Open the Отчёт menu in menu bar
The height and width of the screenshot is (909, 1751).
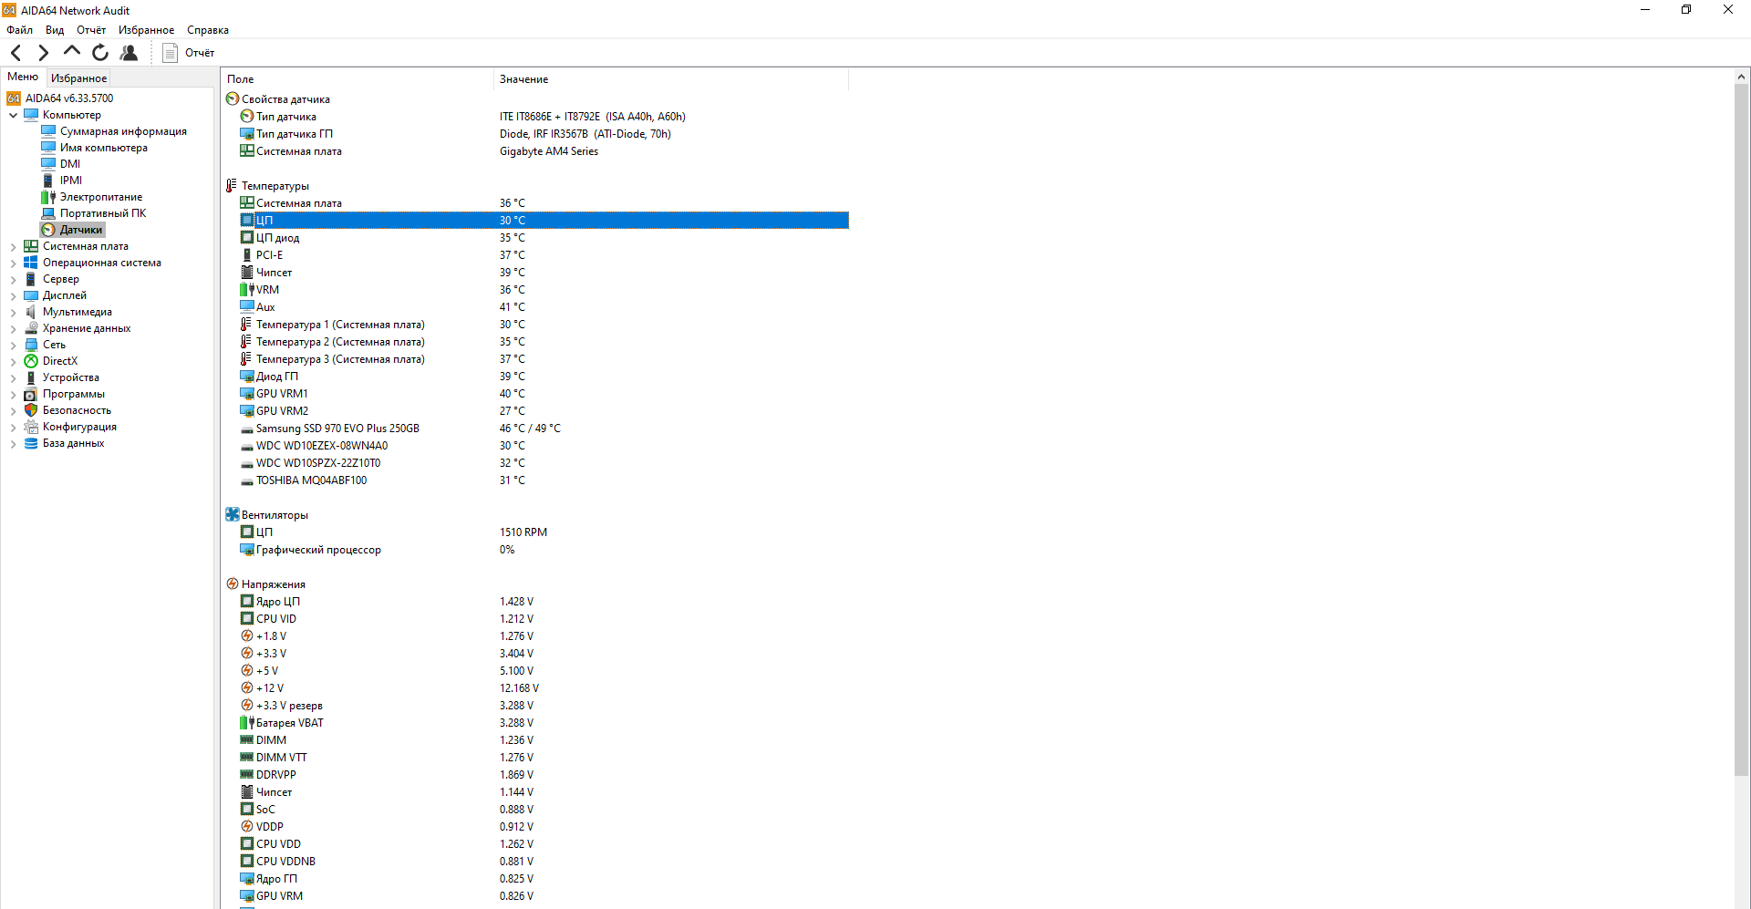[x=91, y=30]
